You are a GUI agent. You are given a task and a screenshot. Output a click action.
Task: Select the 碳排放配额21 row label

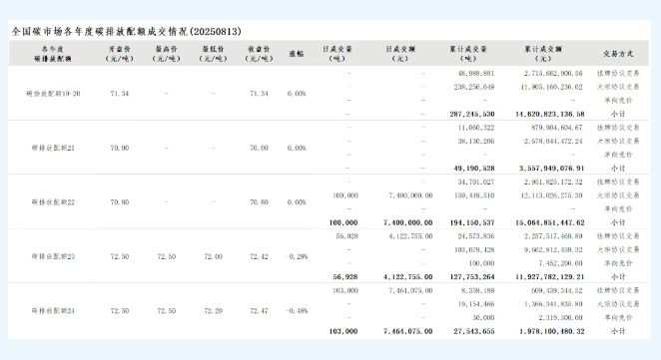click(53, 148)
